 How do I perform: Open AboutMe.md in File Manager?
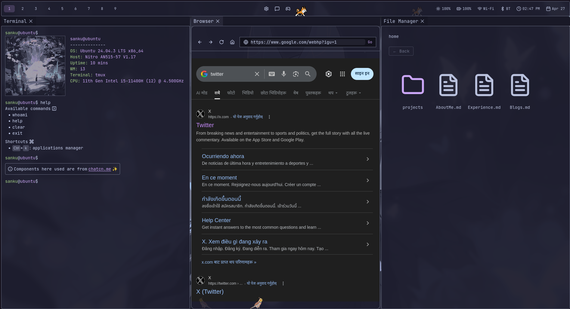[x=448, y=92]
